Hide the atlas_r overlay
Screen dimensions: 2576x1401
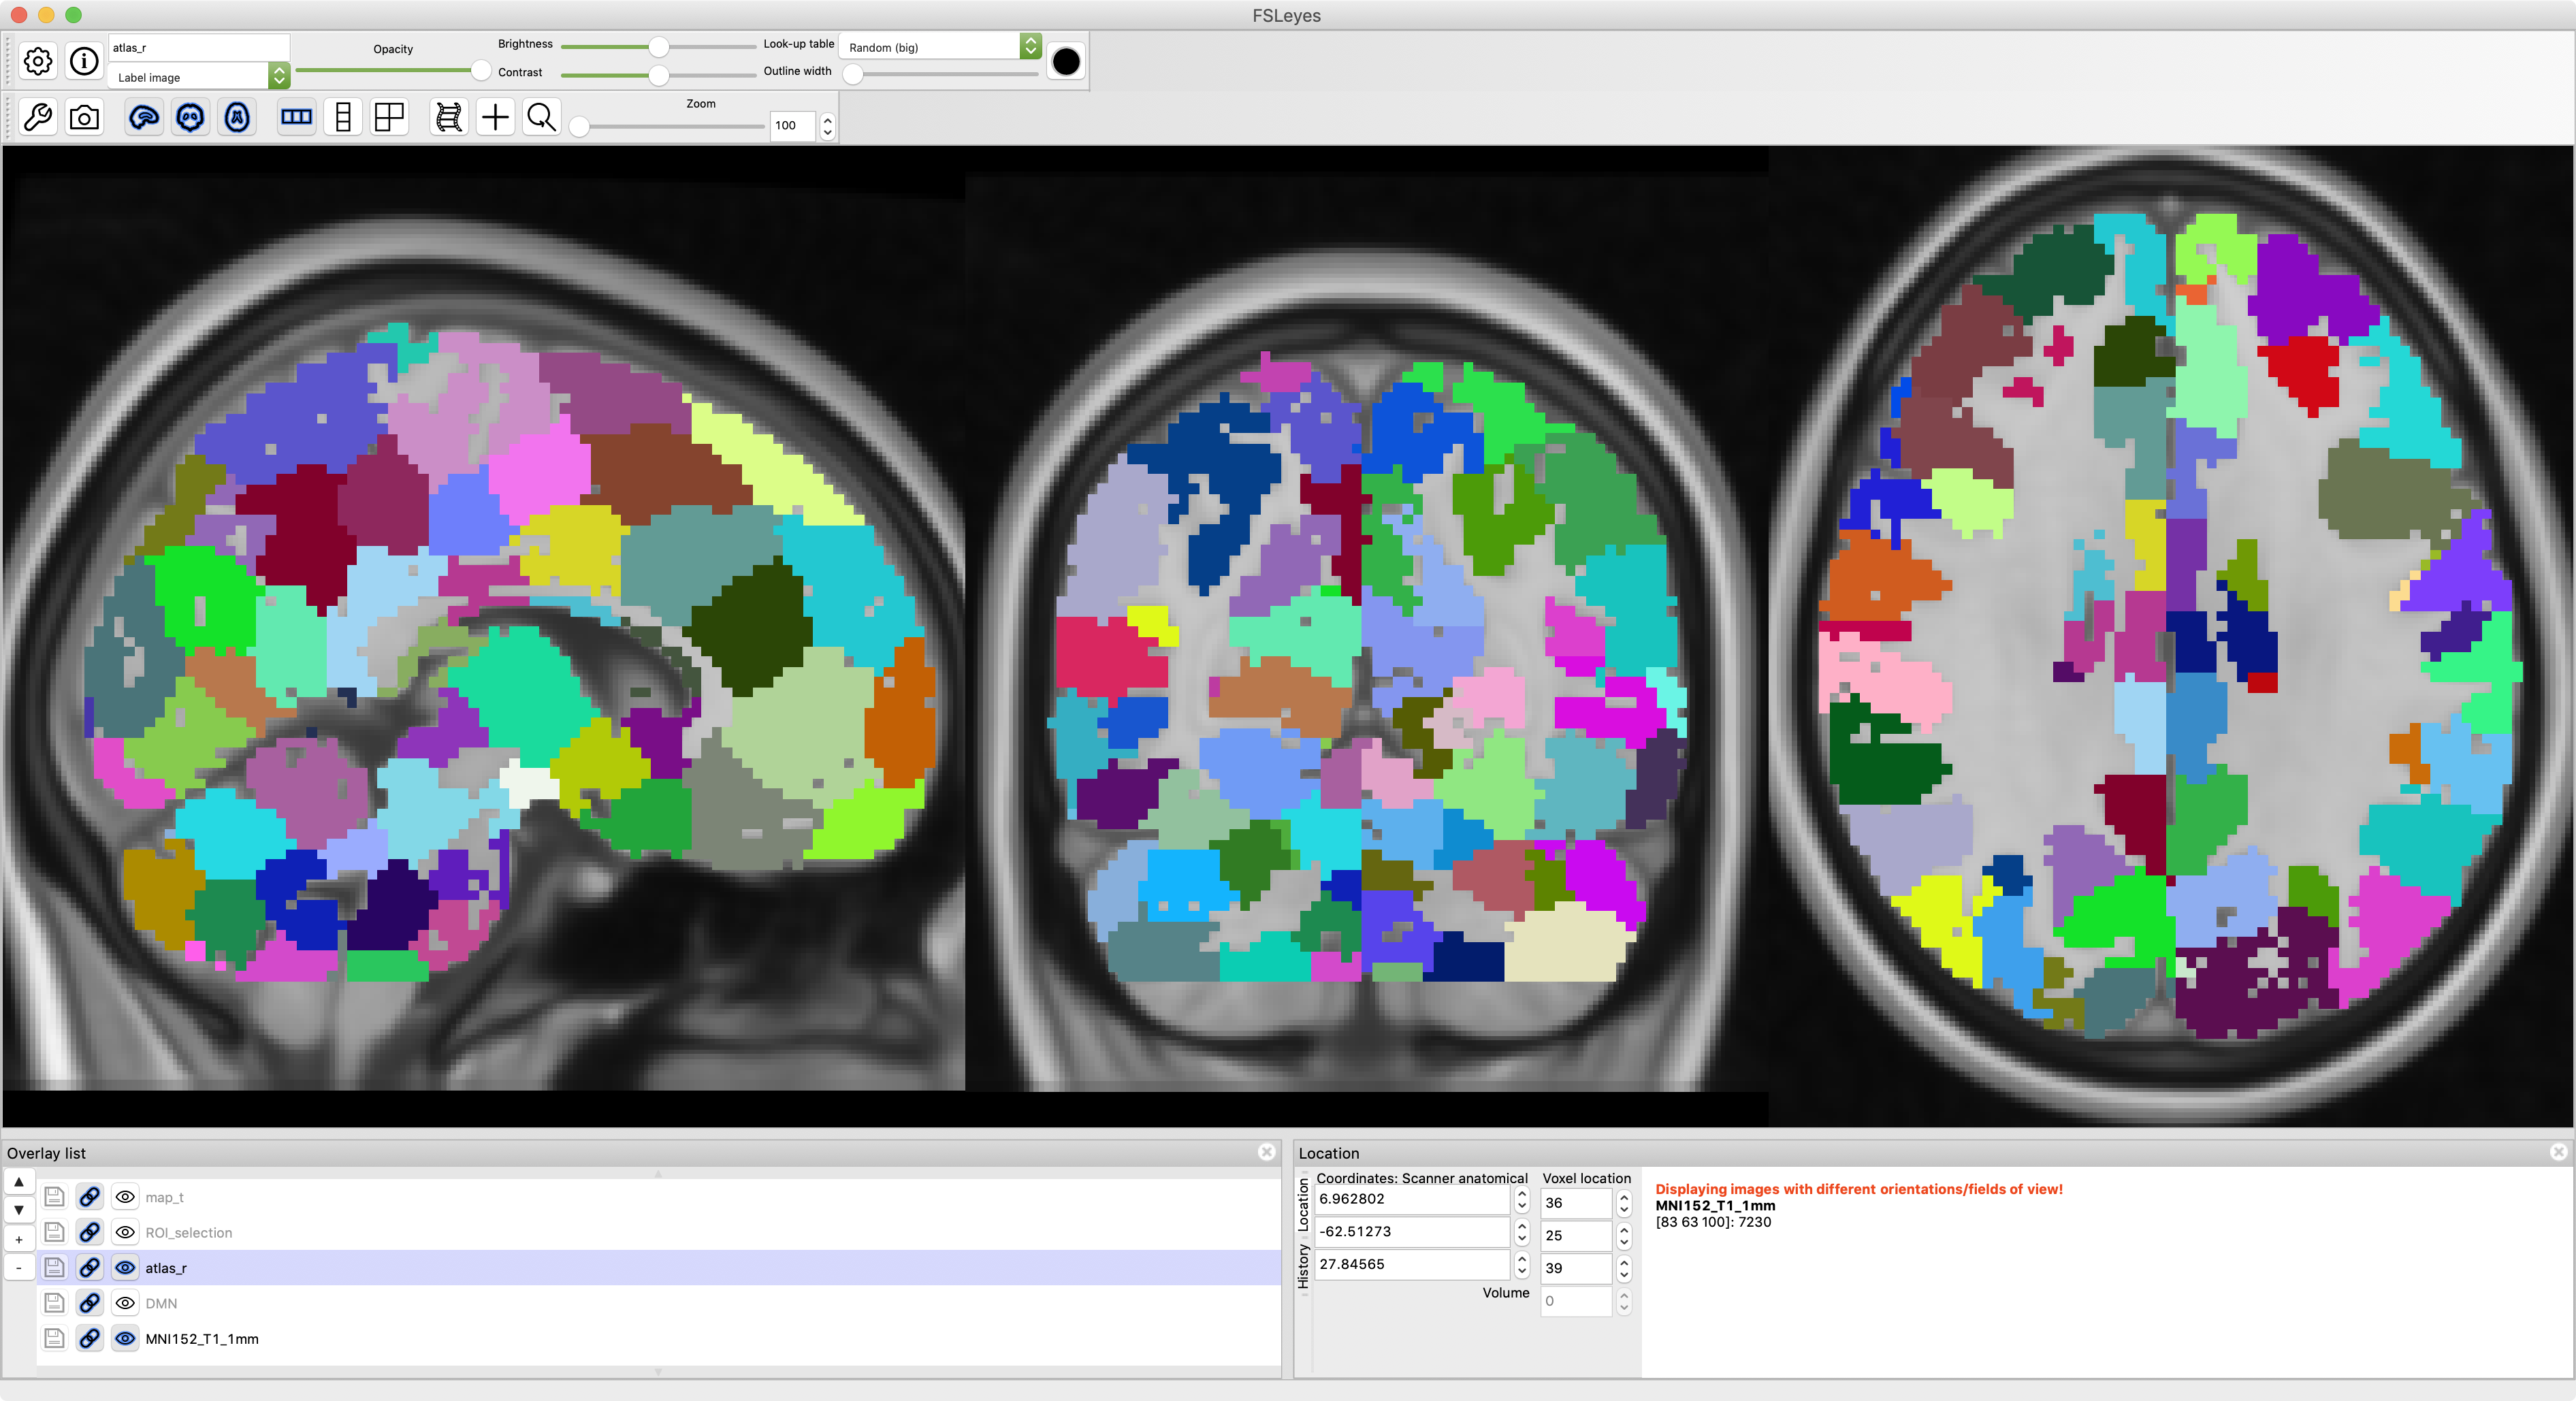[125, 1268]
